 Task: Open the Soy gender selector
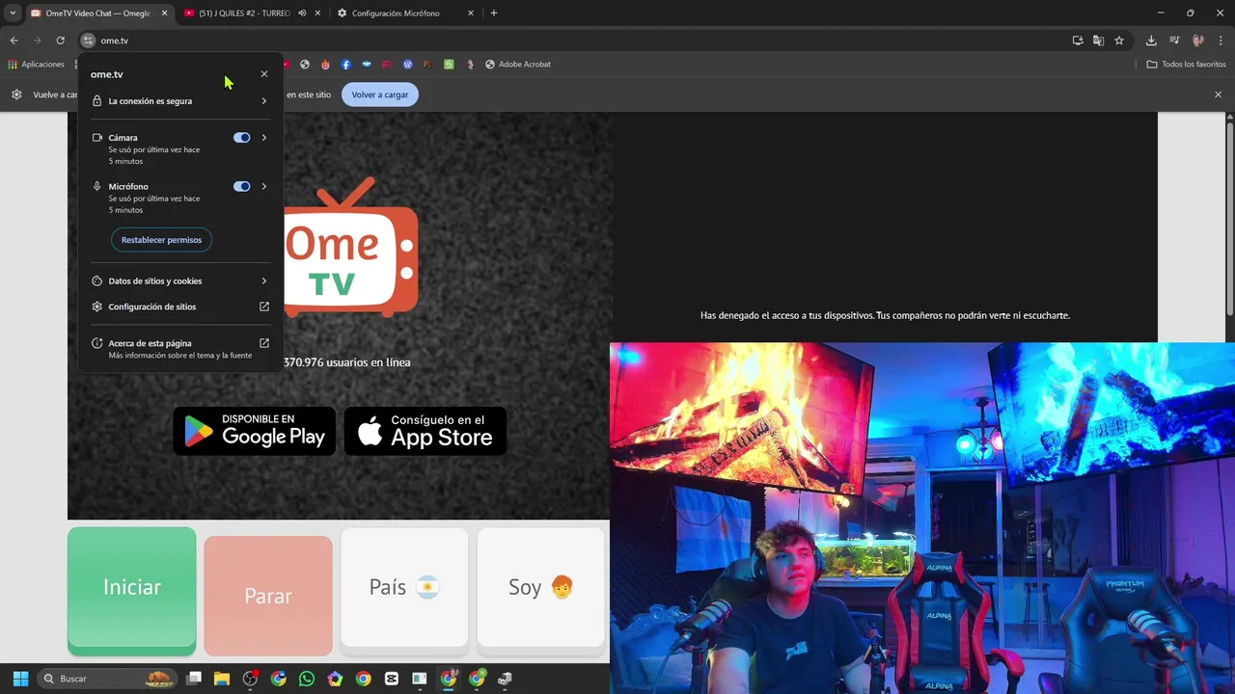[540, 587]
